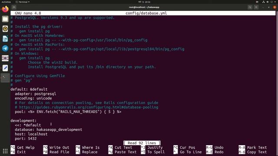Place cursor on "development:" line

point(23,120)
